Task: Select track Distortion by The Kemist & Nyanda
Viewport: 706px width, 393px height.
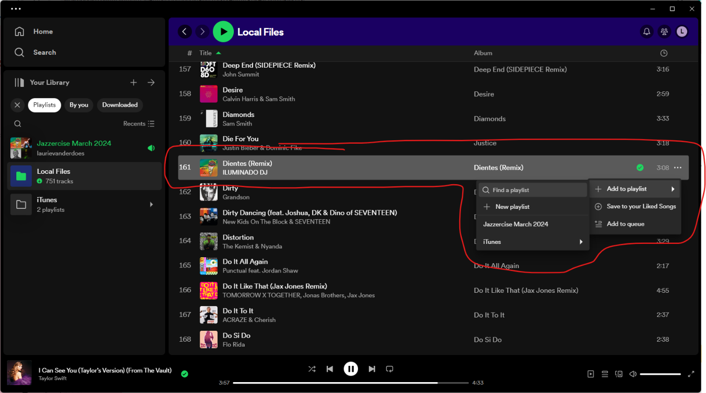Action: tap(434, 241)
